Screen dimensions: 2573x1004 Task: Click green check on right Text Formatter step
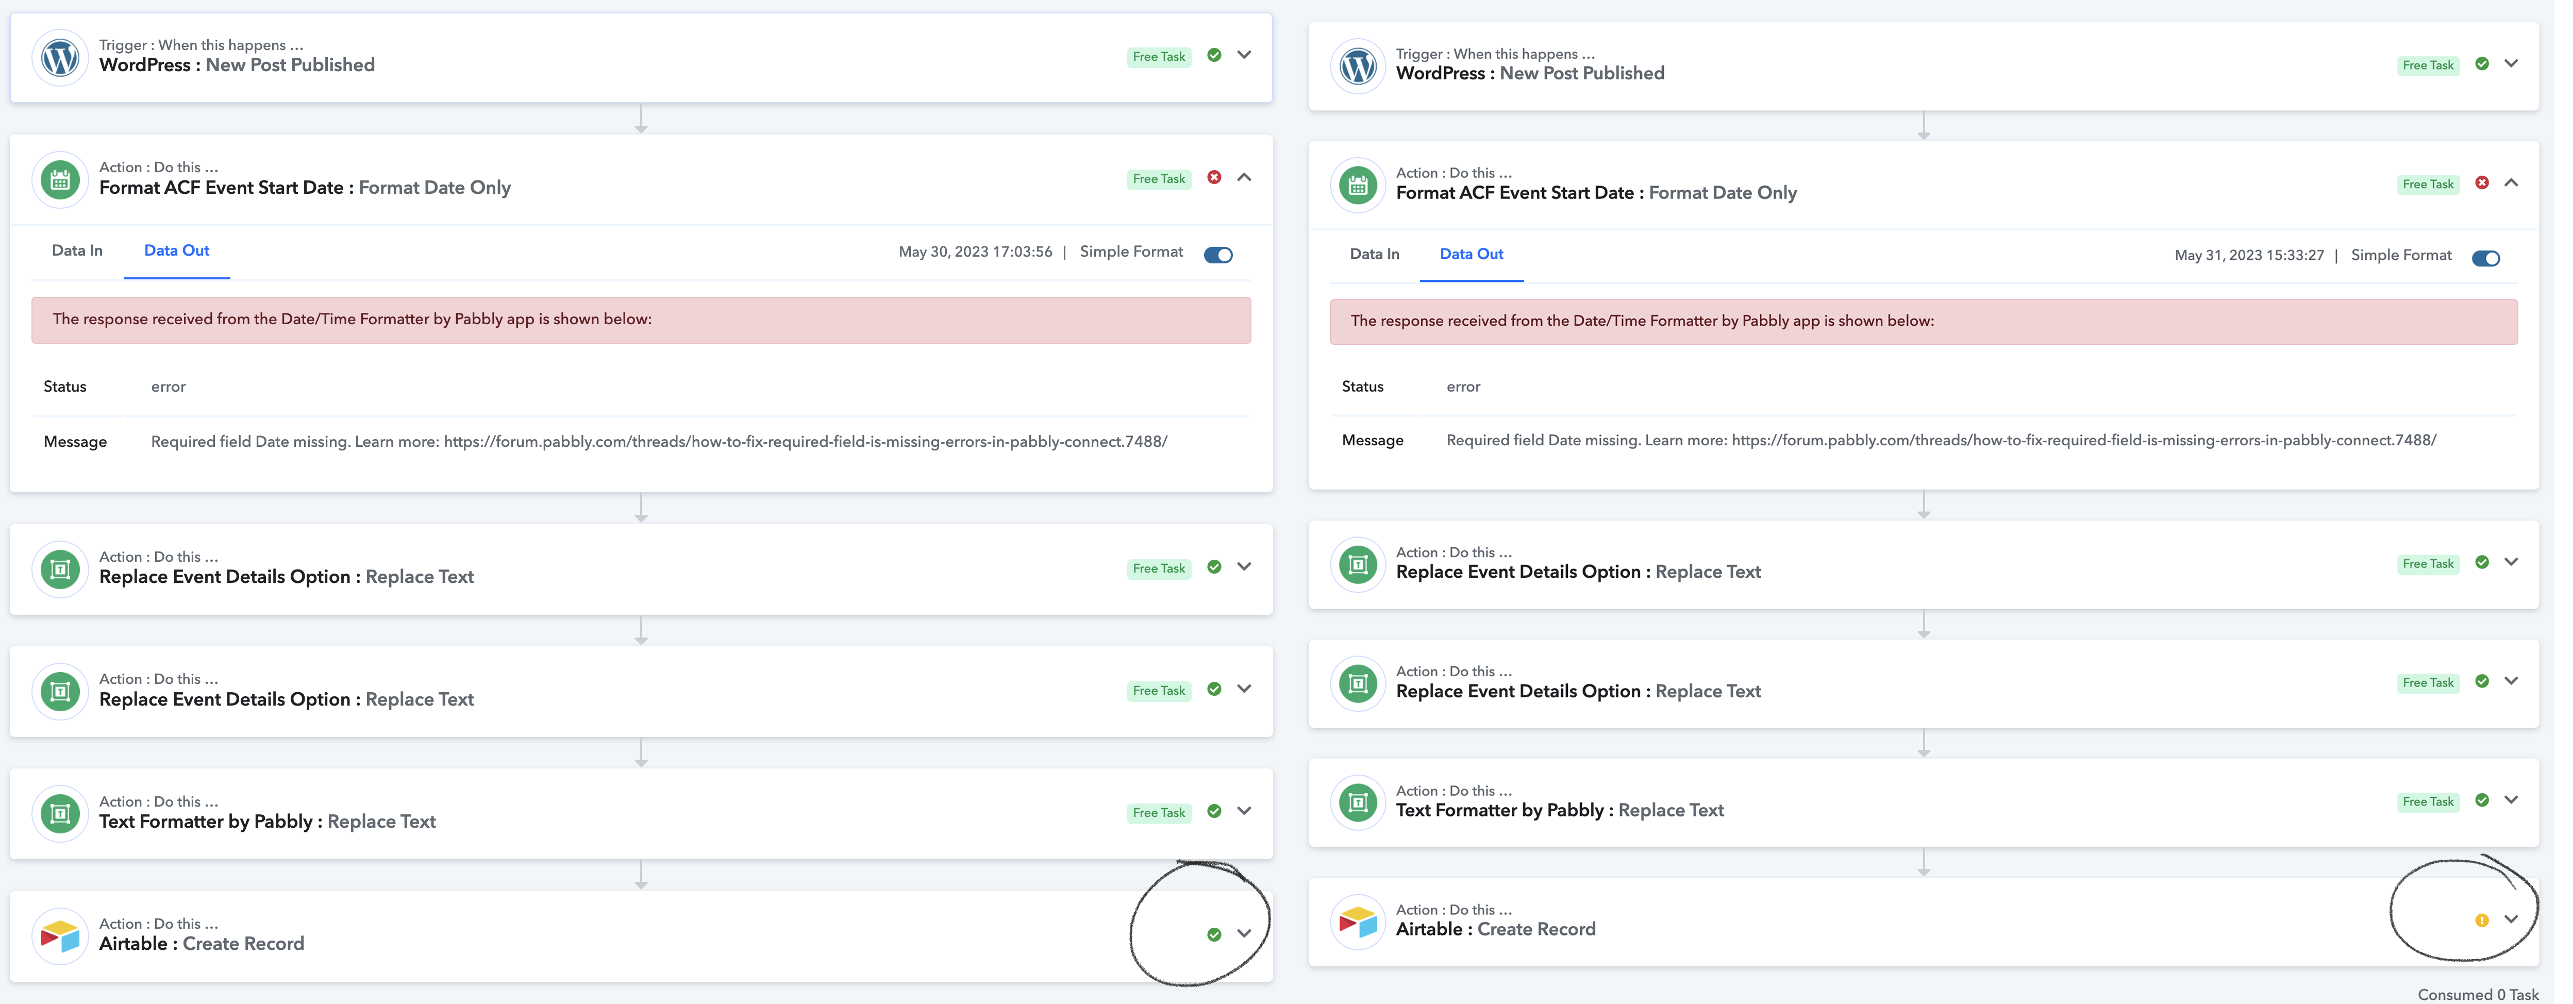pos(2481,800)
